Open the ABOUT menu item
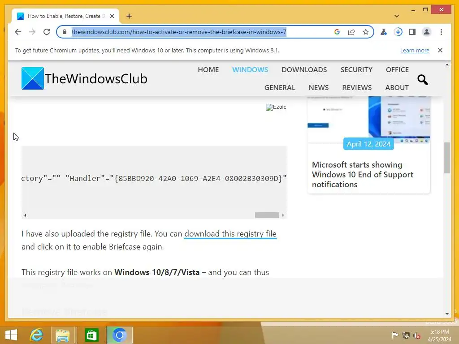Screen dimensions: 459x344 [x=397, y=87]
